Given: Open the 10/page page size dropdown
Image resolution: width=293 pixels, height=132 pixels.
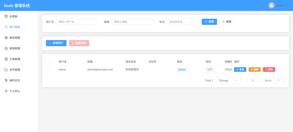Looking at the screenshot, I should [x=228, y=80].
